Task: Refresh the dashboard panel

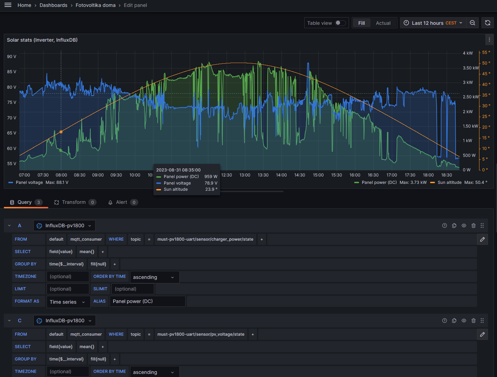Action: pos(488,23)
